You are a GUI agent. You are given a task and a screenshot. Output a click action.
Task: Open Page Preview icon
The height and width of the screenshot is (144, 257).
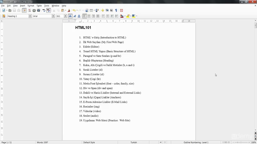[39, 10]
